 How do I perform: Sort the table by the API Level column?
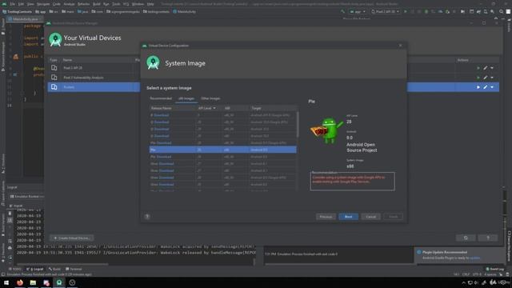207,108
